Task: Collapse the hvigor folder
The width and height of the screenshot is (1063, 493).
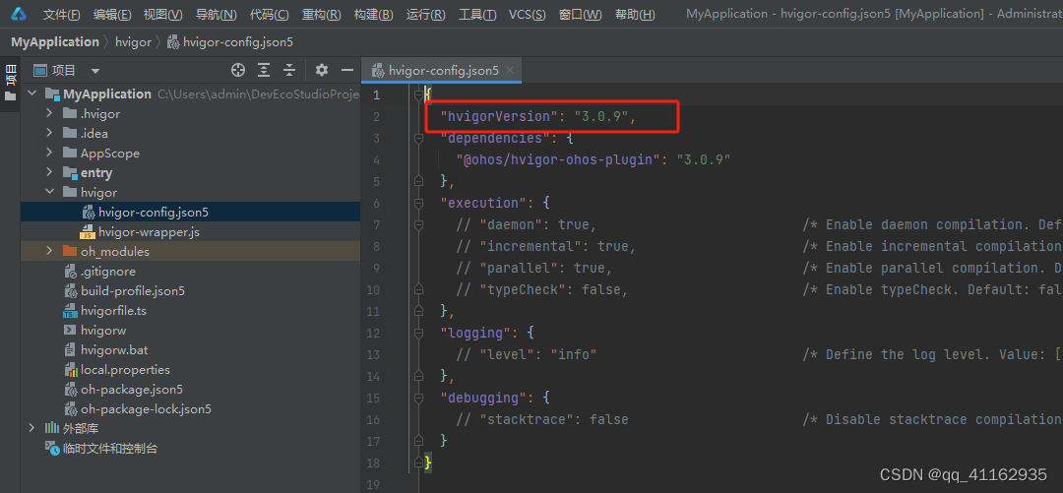Action: click(49, 192)
